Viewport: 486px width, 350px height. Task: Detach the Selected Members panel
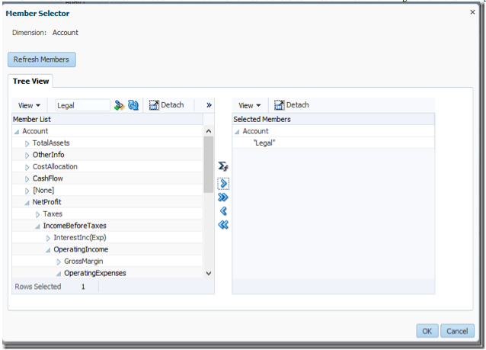(291, 105)
